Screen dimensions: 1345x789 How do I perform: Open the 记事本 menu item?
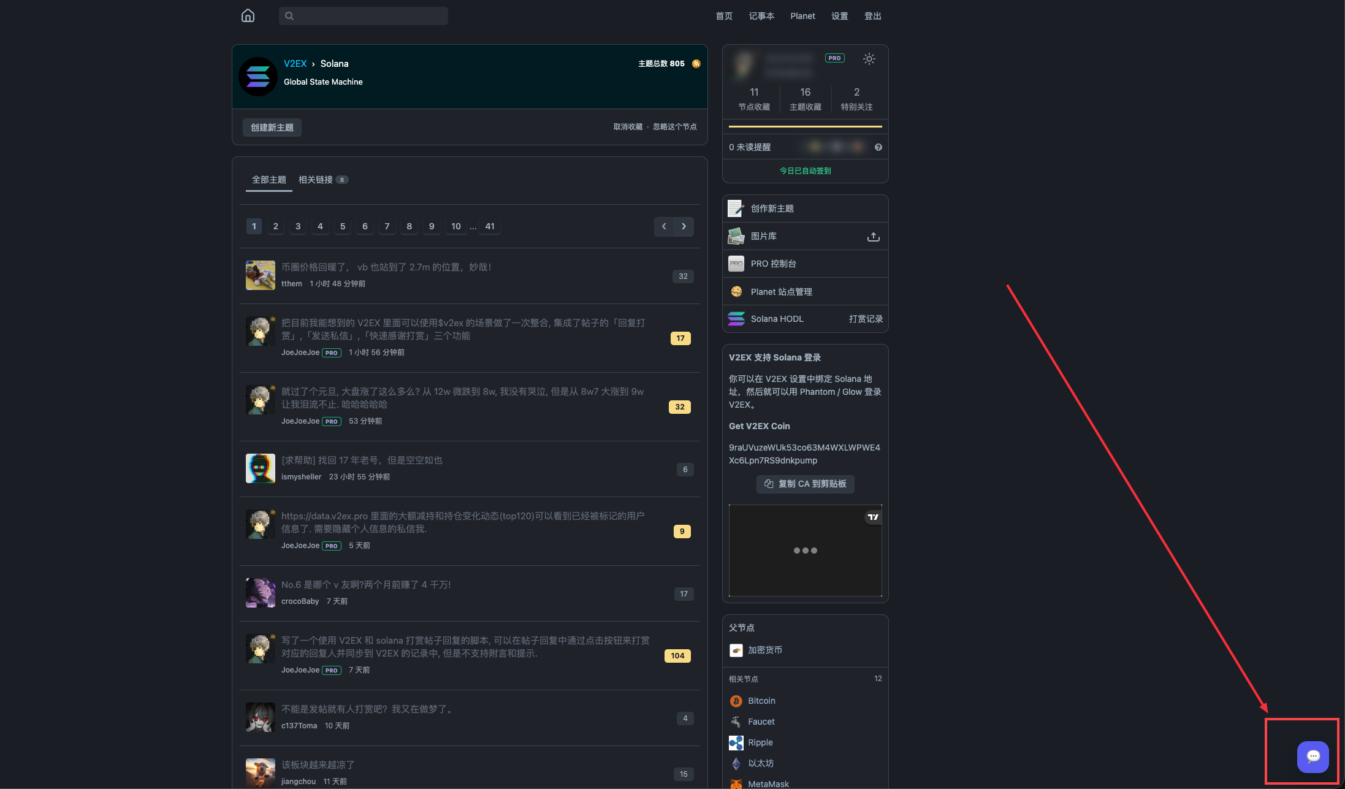[x=761, y=16]
